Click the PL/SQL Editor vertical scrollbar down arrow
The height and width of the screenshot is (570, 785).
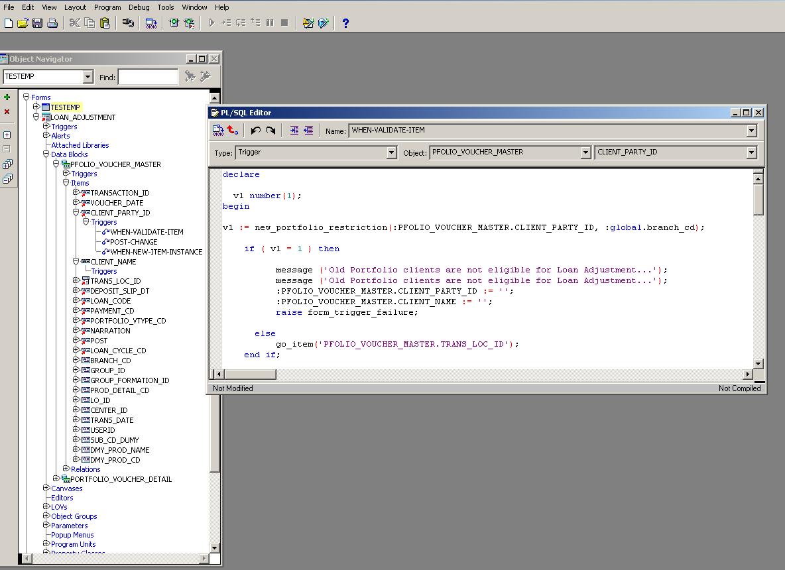click(x=758, y=364)
